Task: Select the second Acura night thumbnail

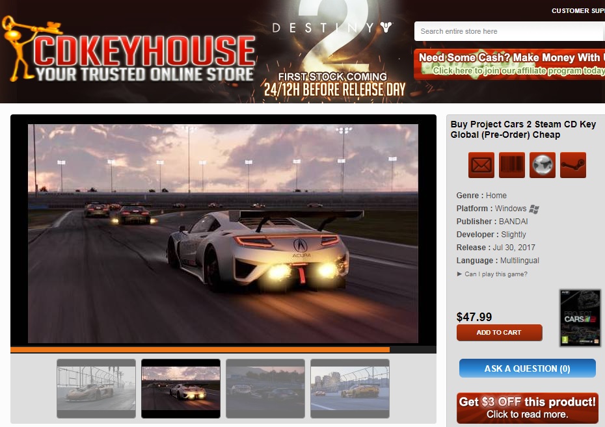Action: click(x=181, y=389)
